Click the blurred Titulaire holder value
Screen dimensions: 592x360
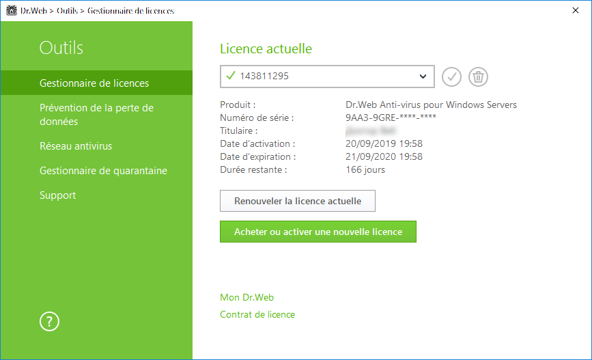click(x=371, y=130)
